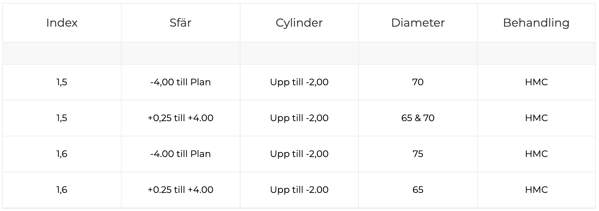Image resolution: width=599 pixels, height=211 pixels.
Task: Select the "-4,00 till Plan" sphere cell
Action: [180, 82]
